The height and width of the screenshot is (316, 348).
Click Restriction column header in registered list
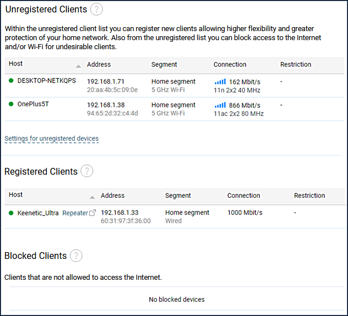coord(309,196)
